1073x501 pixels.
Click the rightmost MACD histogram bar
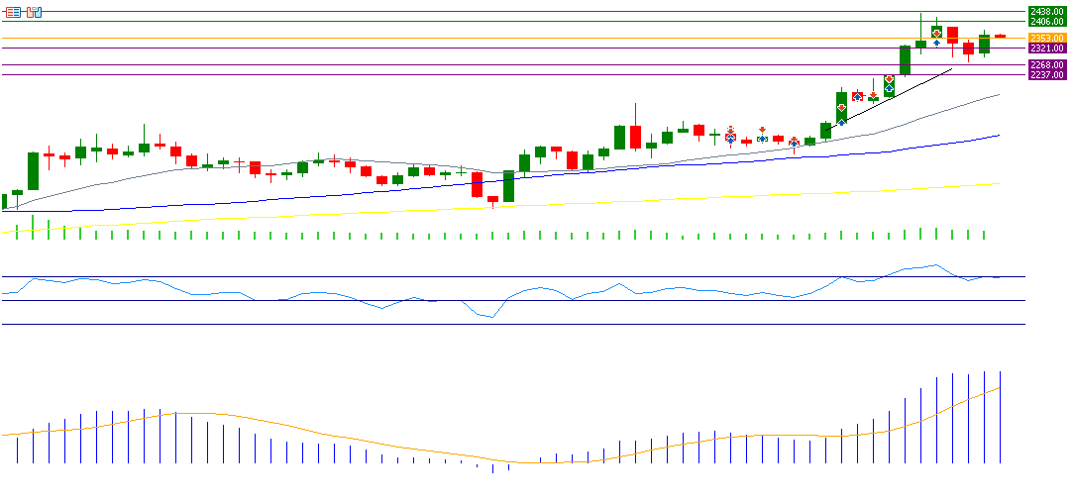pos(1000,418)
